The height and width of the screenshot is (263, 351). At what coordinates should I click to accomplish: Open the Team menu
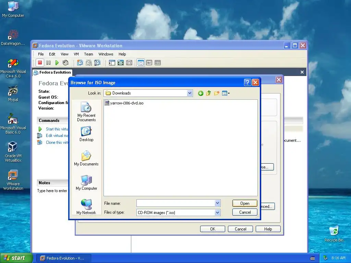tap(88, 54)
